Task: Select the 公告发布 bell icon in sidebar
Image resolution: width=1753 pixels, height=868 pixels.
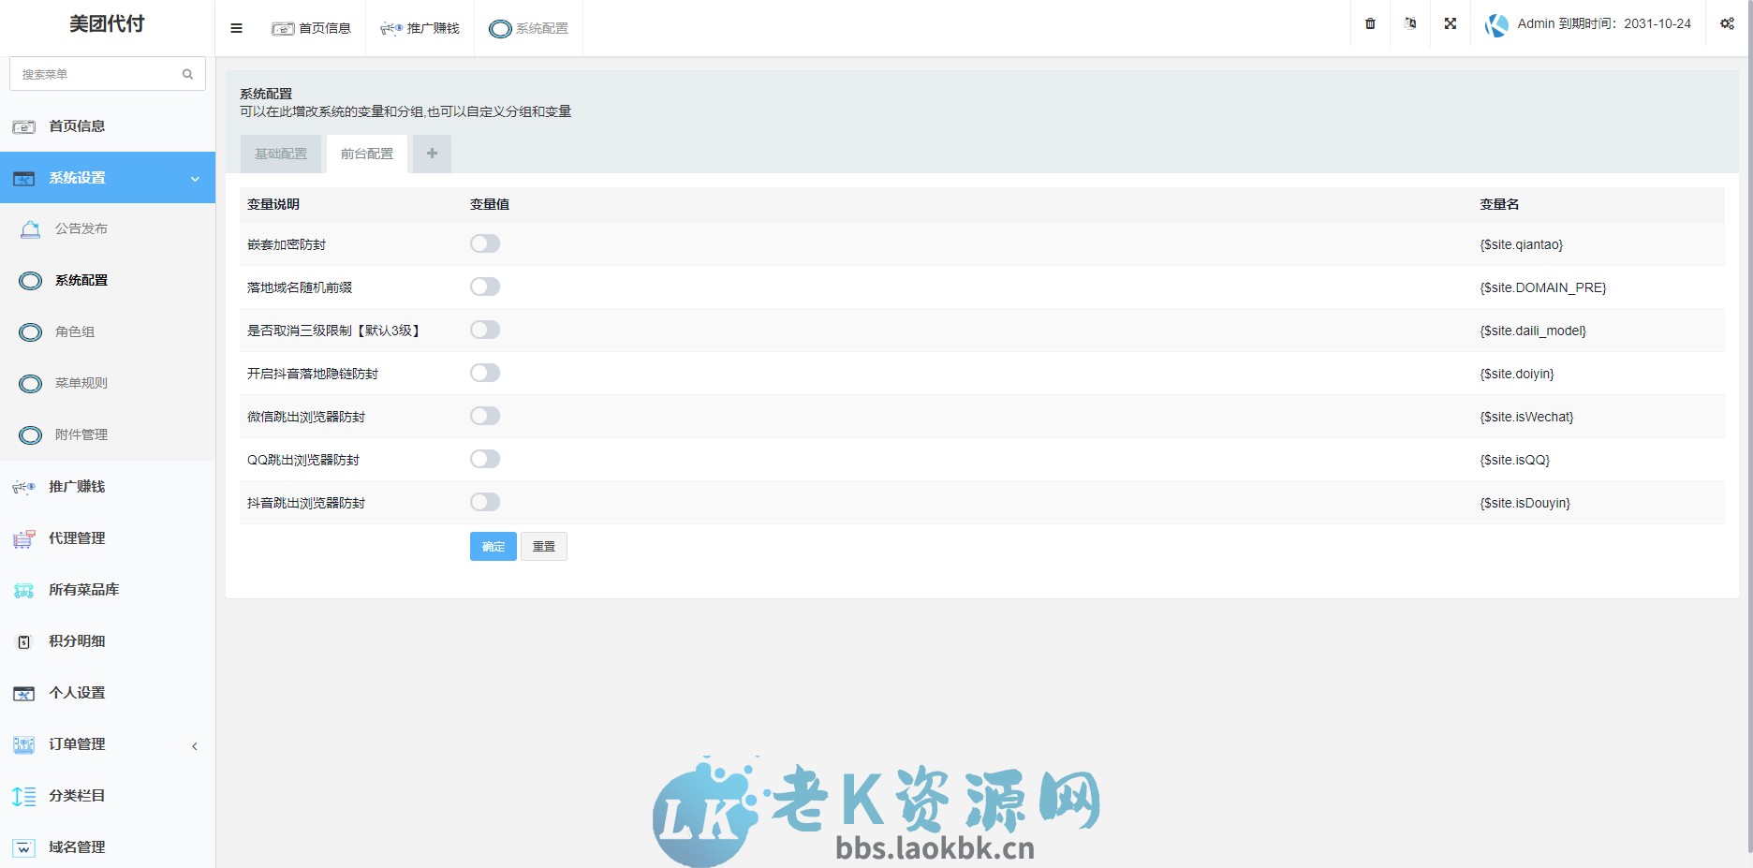Action: (29, 228)
